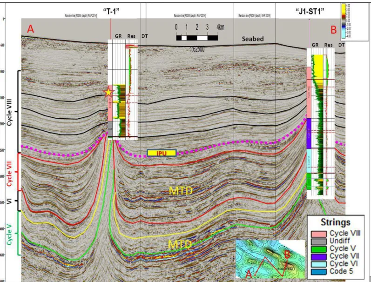Image resolution: width=371 pixels, height=282 pixels.
Task: Click the red B label on the inset map
Action: [287, 255]
